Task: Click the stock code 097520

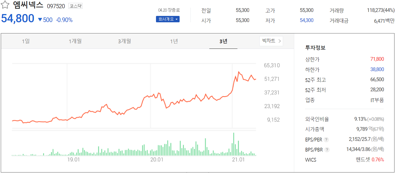Action: (56, 6)
